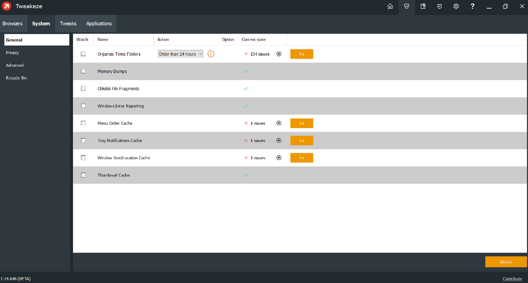
Task: Open 'Older than 24 hours' dropdown
Action: (180, 54)
